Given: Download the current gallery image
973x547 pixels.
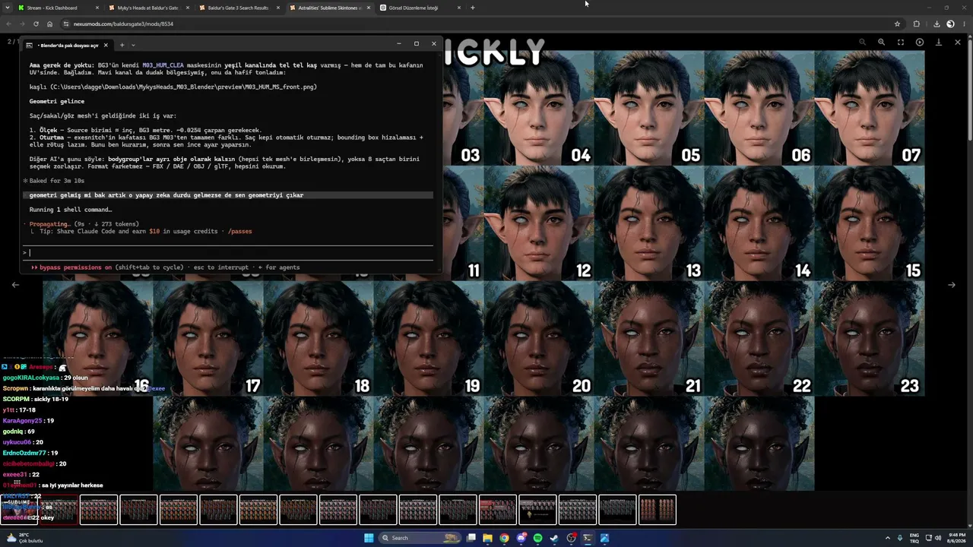Looking at the screenshot, I should pyautogui.click(x=938, y=43).
